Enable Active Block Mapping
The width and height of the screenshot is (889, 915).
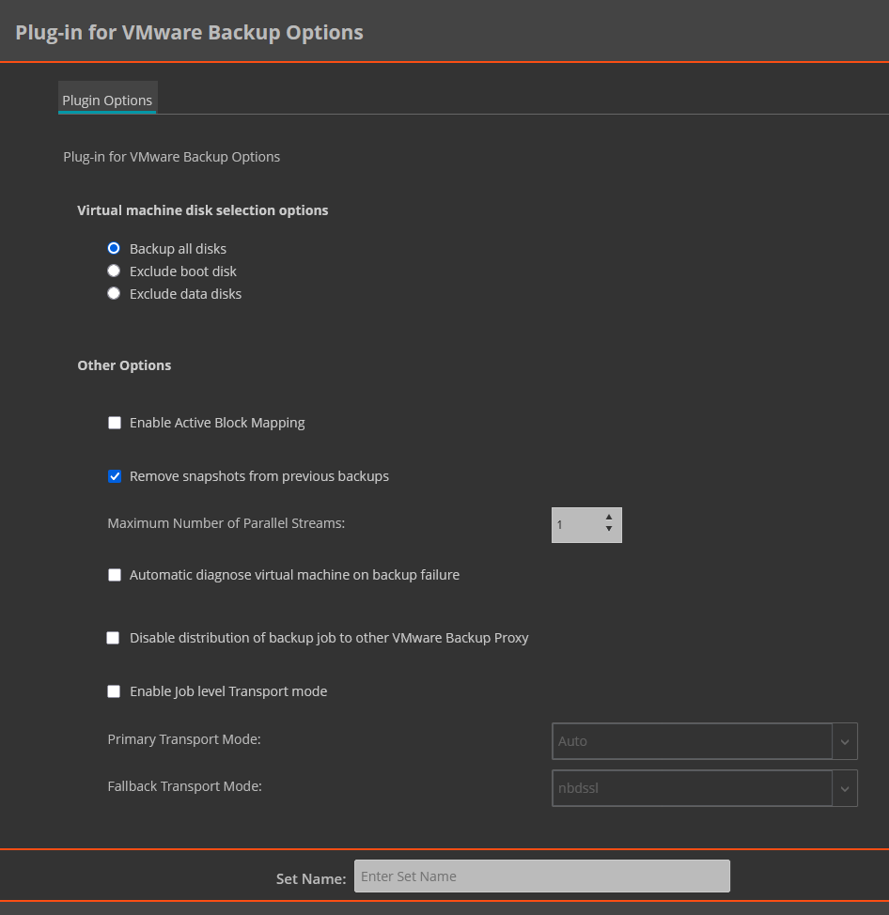pyautogui.click(x=115, y=423)
